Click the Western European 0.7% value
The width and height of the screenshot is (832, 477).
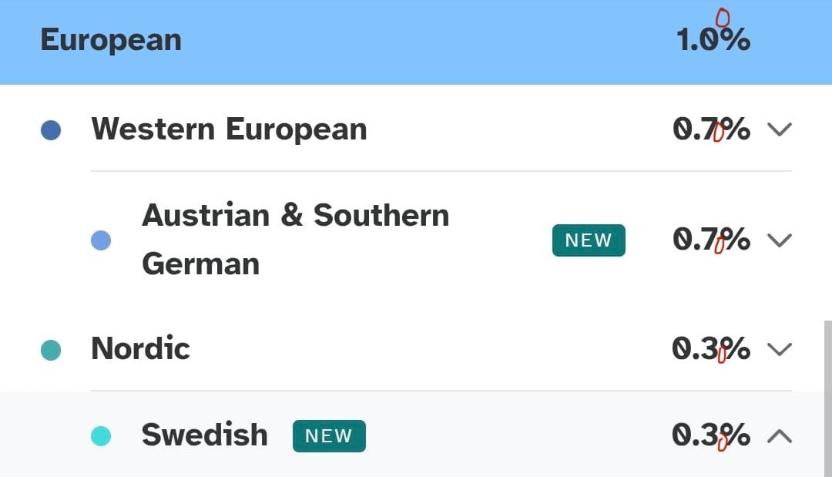click(711, 129)
